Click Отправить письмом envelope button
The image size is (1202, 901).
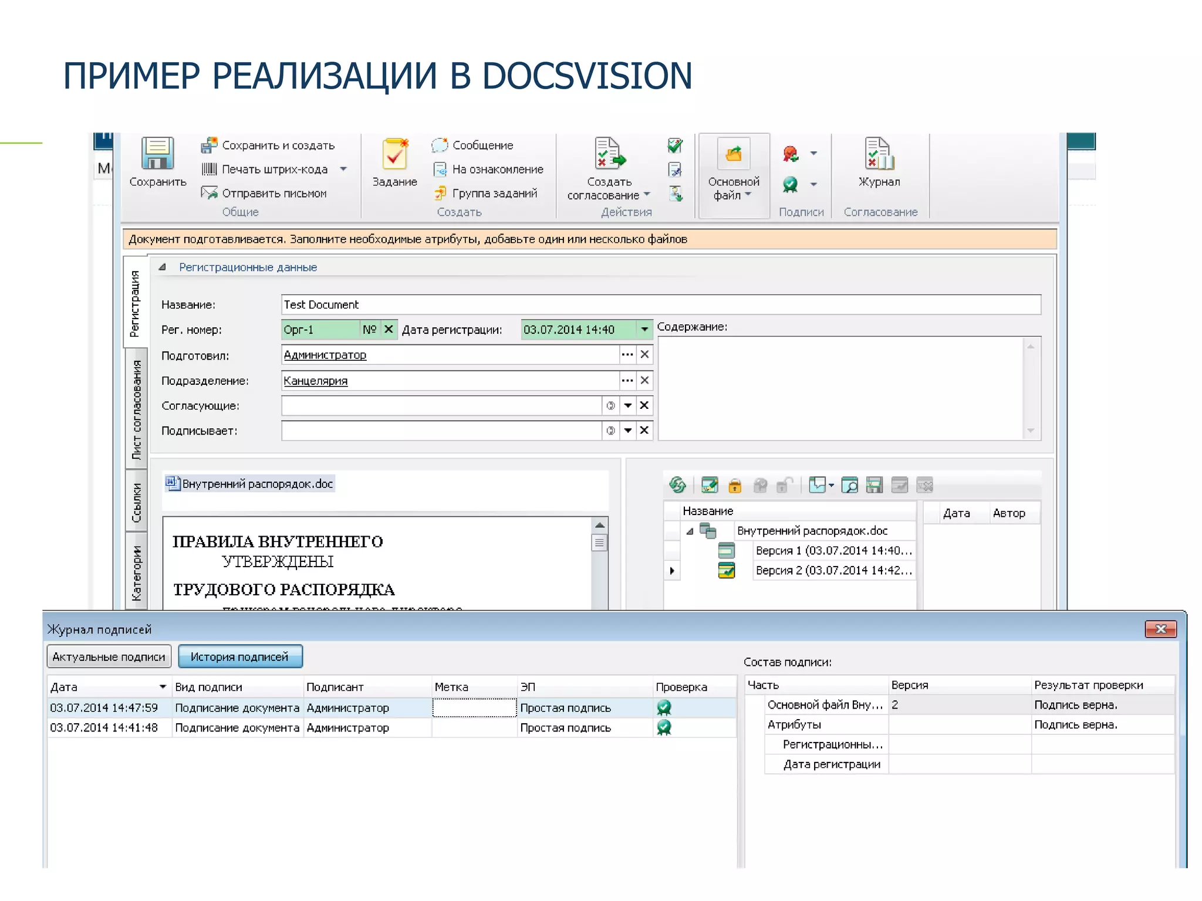pyautogui.click(x=264, y=193)
